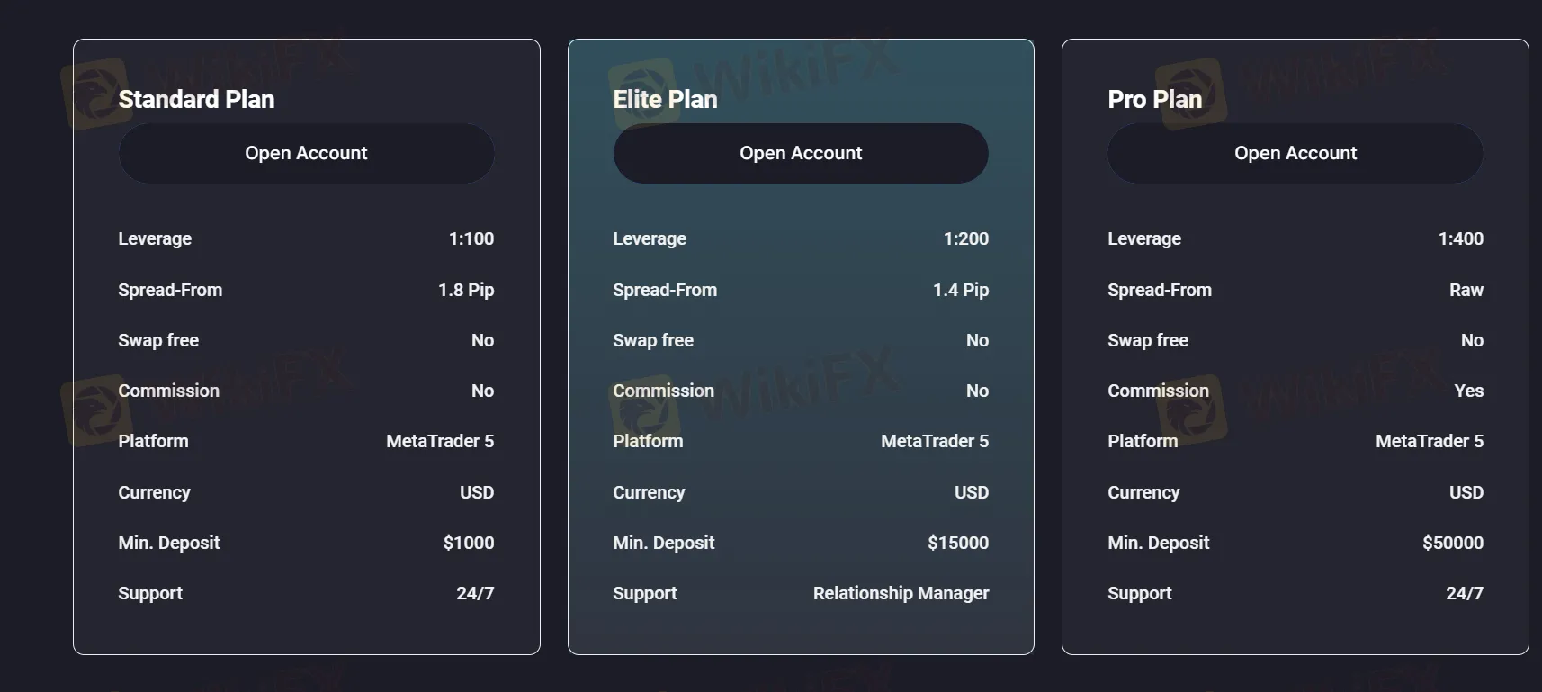1542x692 pixels.
Task: Click the $50000 minimum deposit value
Action: [1452, 543]
